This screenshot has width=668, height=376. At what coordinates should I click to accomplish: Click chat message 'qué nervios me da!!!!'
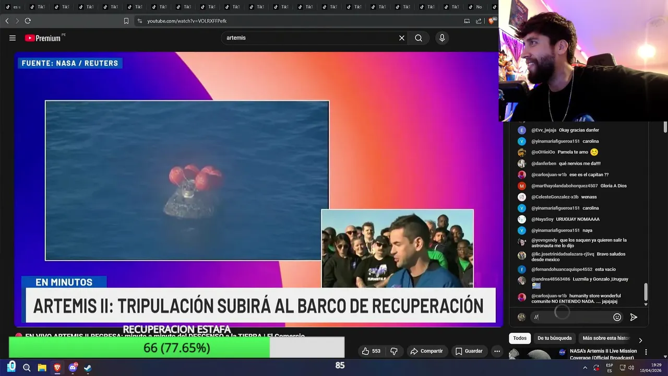(x=579, y=163)
